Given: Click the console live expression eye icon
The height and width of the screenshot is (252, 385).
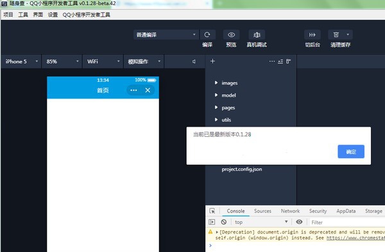Looking at the screenshot, I should point(299,222).
